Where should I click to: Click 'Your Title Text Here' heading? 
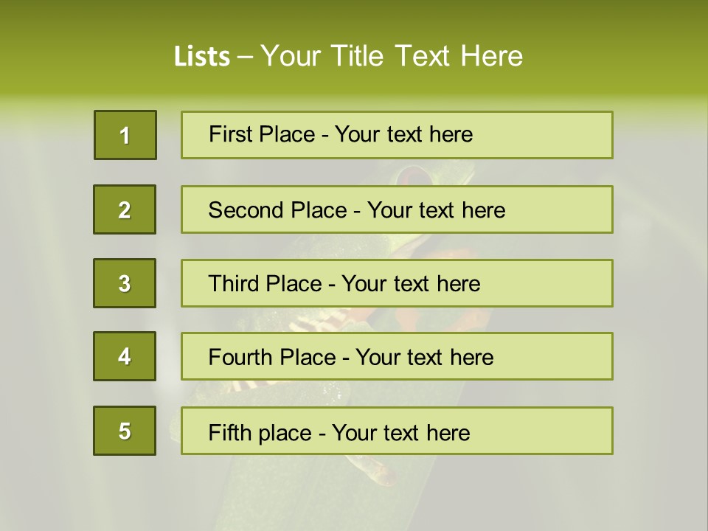(x=392, y=56)
